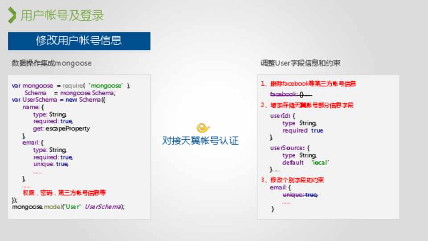Viewport: 428px width, 241px height.
Task: Click the green chevron icon beside the slide title
Action: tap(12, 15)
